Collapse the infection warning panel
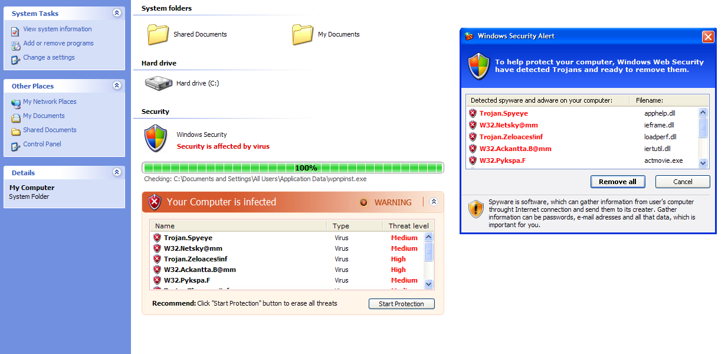This screenshot has width=728, height=354. click(434, 201)
